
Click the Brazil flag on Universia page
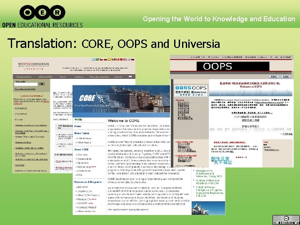coord(97,59)
